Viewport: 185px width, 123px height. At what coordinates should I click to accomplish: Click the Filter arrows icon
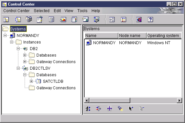click(x=98, y=109)
